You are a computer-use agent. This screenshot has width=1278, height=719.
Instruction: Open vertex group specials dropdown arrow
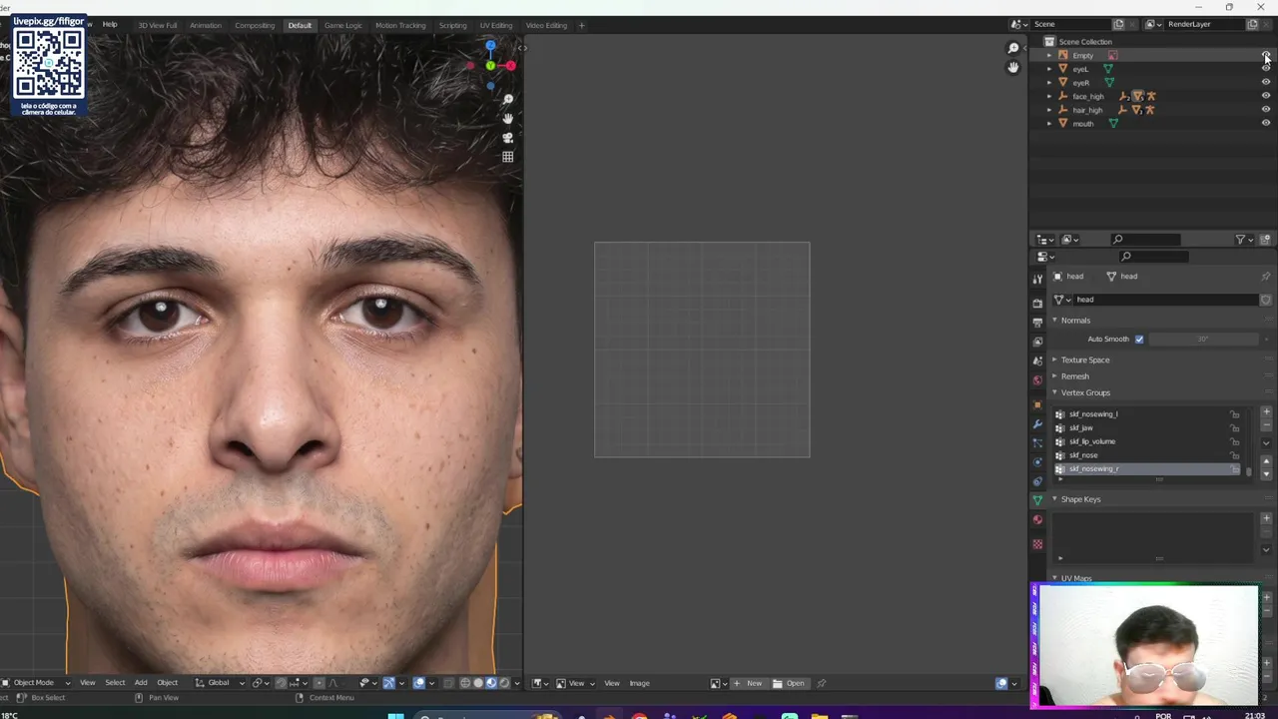click(x=1266, y=442)
